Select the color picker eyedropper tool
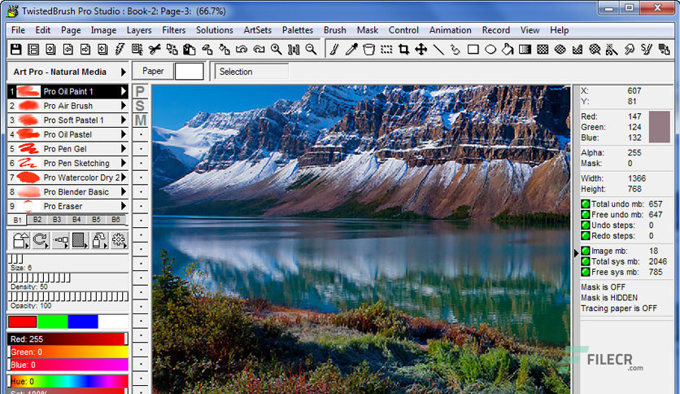 [351, 50]
